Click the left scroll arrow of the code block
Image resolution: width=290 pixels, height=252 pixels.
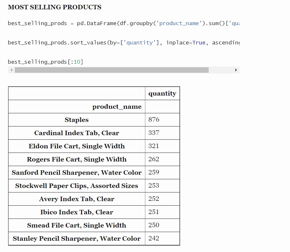point(12,70)
